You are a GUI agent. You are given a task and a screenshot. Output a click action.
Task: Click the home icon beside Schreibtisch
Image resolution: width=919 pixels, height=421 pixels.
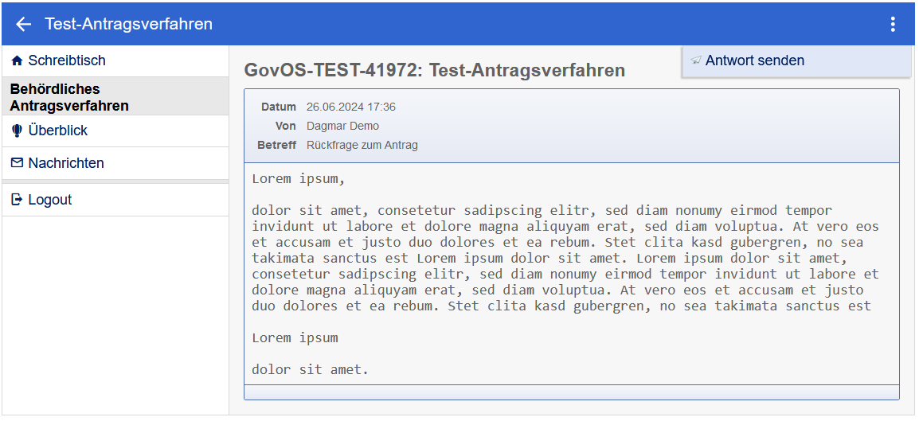tap(18, 60)
